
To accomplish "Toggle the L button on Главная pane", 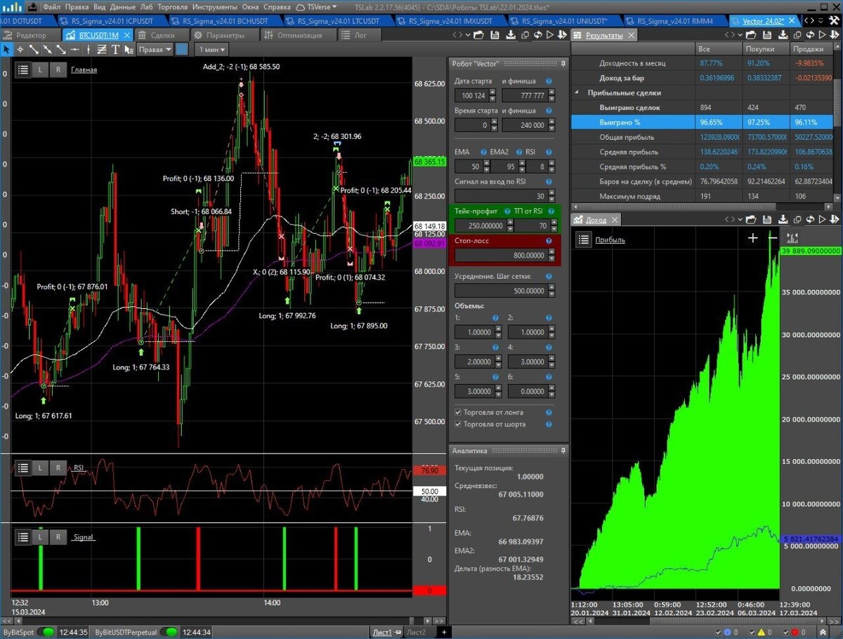I will pos(40,70).
